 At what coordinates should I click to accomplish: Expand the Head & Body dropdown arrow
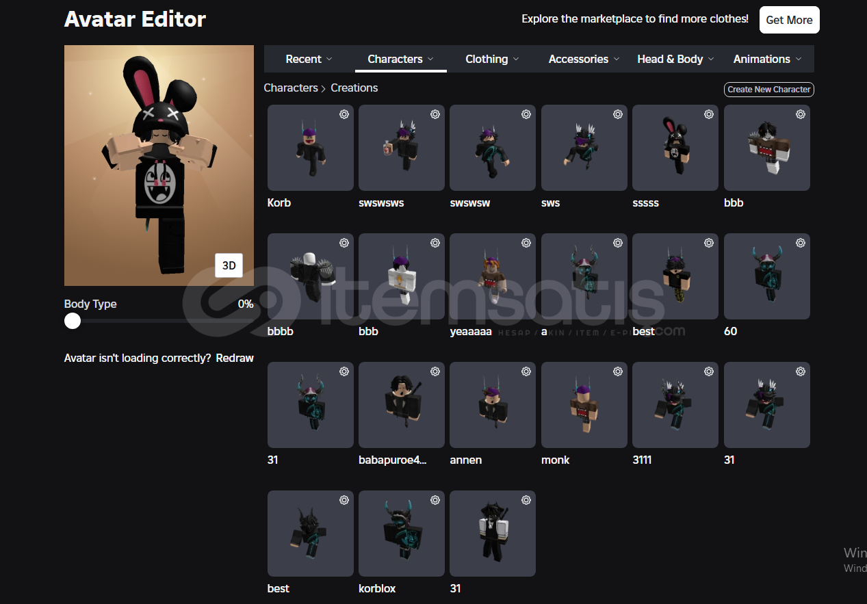[711, 60]
